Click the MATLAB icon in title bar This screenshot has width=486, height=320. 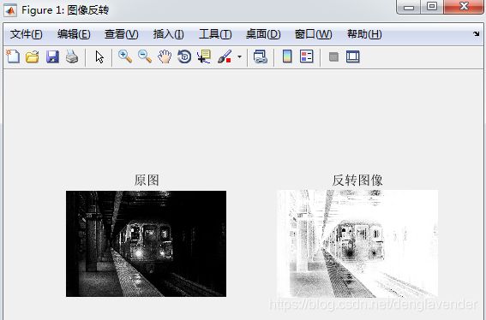point(10,10)
